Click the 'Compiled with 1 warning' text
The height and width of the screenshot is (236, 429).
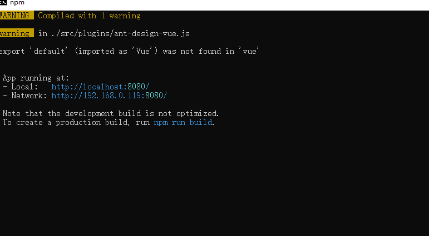click(89, 16)
